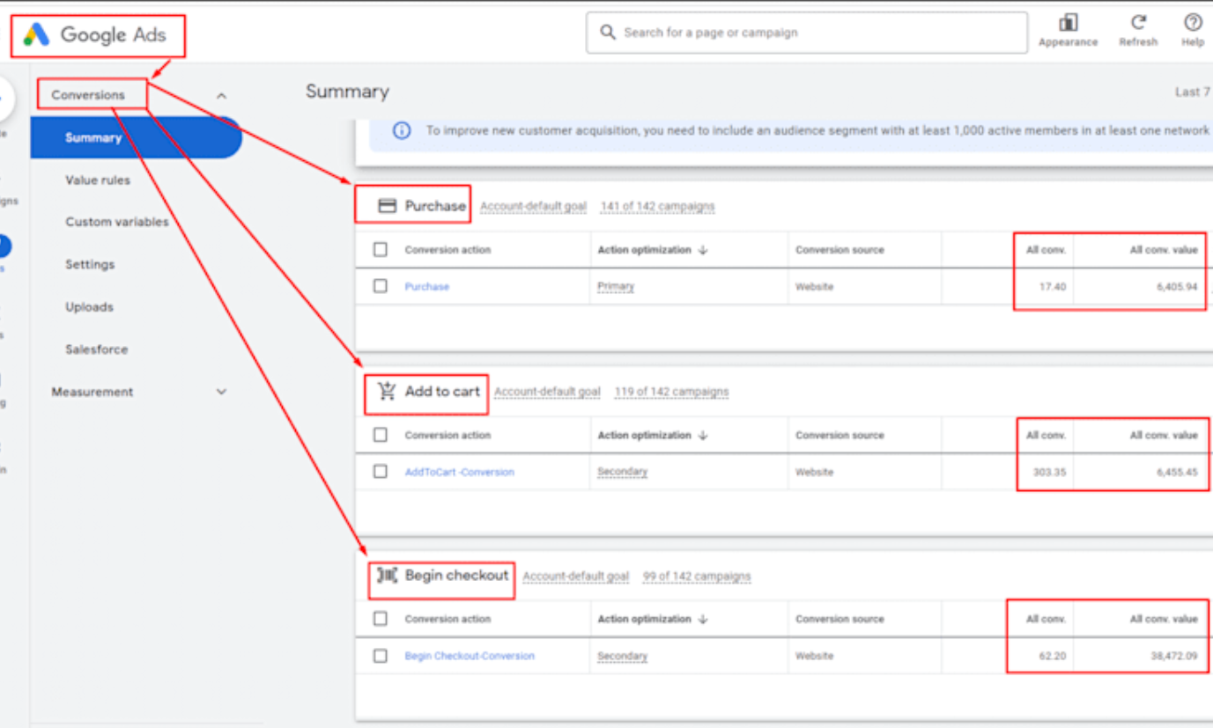Viewport: 1213px width, 728px height.
Task: Expand the Measurement section
Action: click(x=222, y=393)
